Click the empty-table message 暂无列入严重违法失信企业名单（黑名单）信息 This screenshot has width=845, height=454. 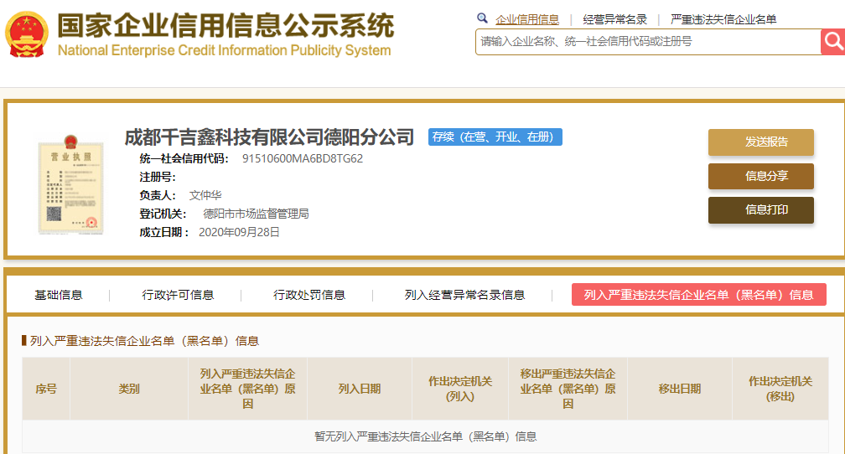click(x=425, y=436)
